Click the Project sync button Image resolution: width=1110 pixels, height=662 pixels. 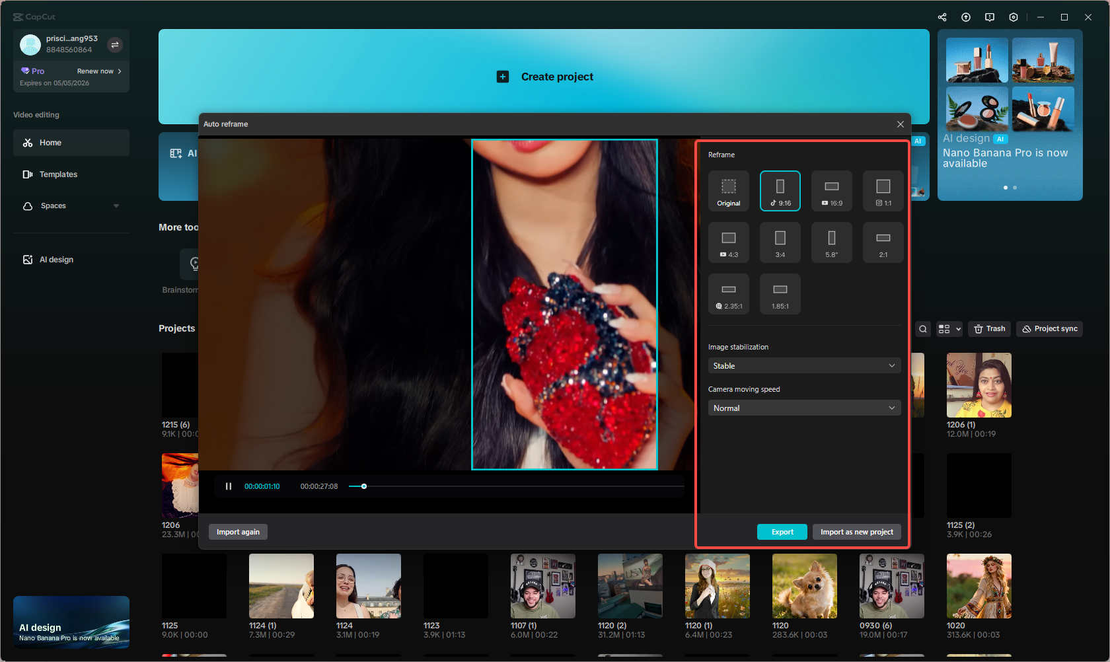coord(1049,329)
